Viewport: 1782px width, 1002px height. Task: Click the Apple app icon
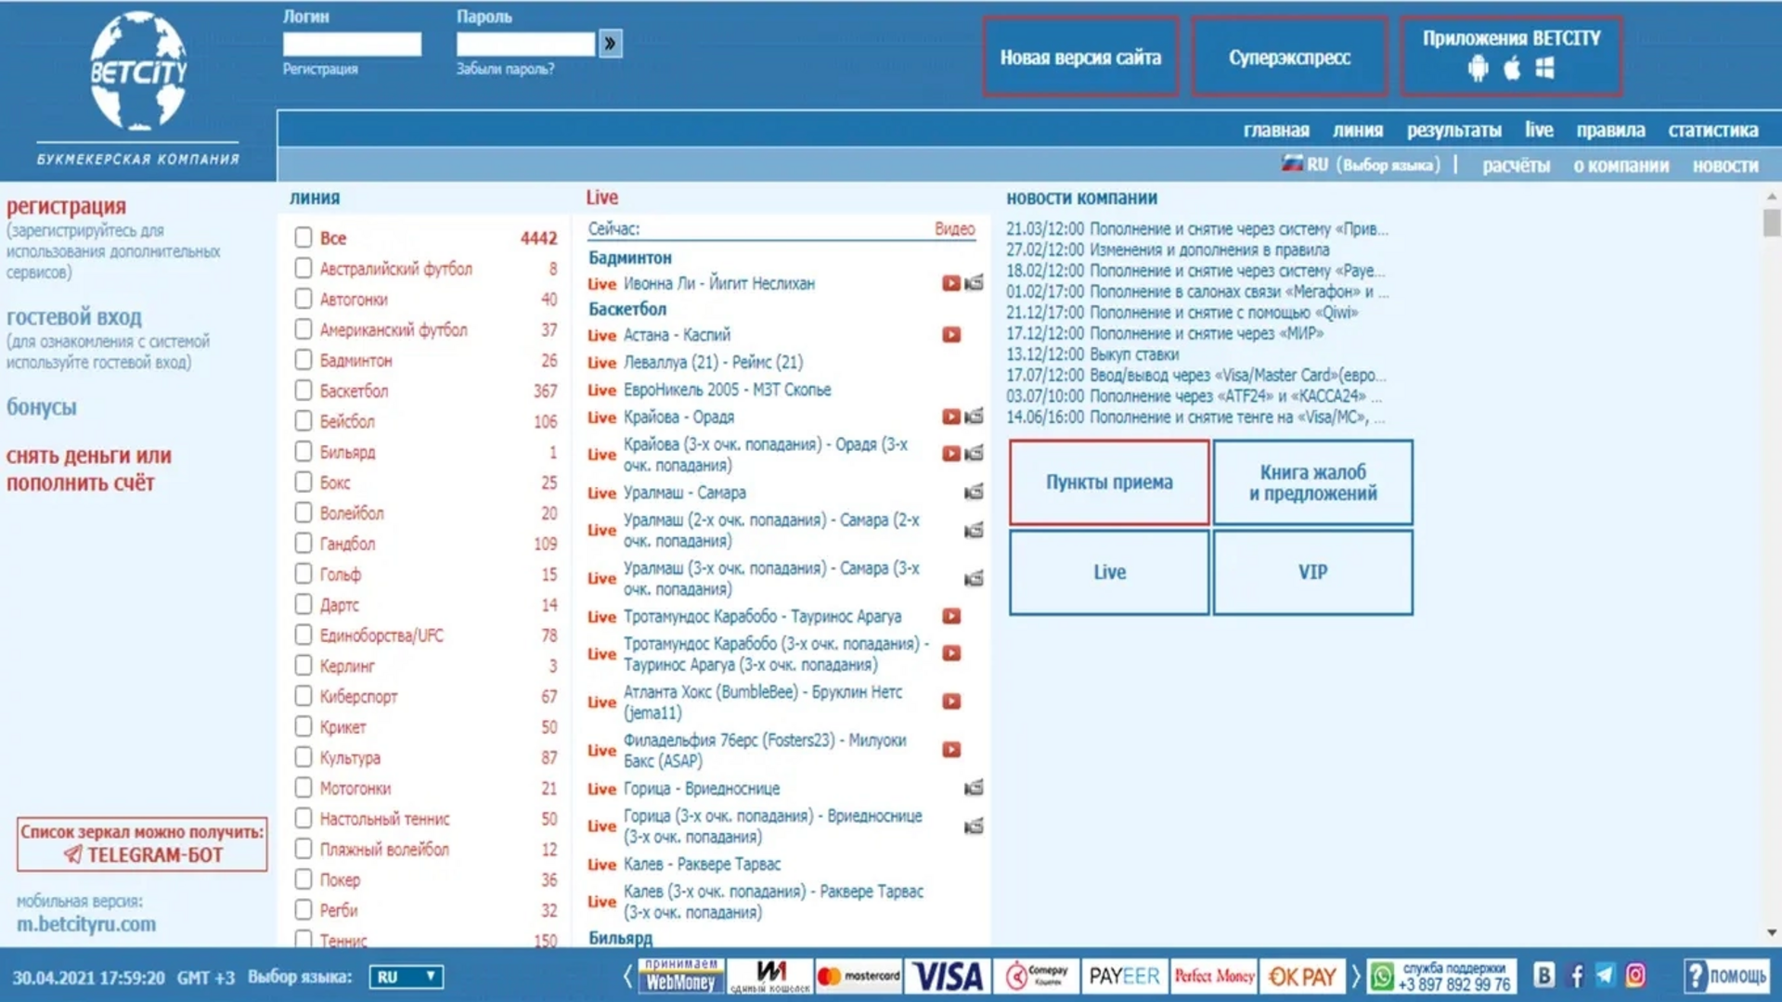(x=1512, y=68)
